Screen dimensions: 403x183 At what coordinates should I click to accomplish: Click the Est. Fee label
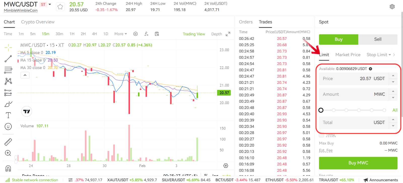click(326, 150)
